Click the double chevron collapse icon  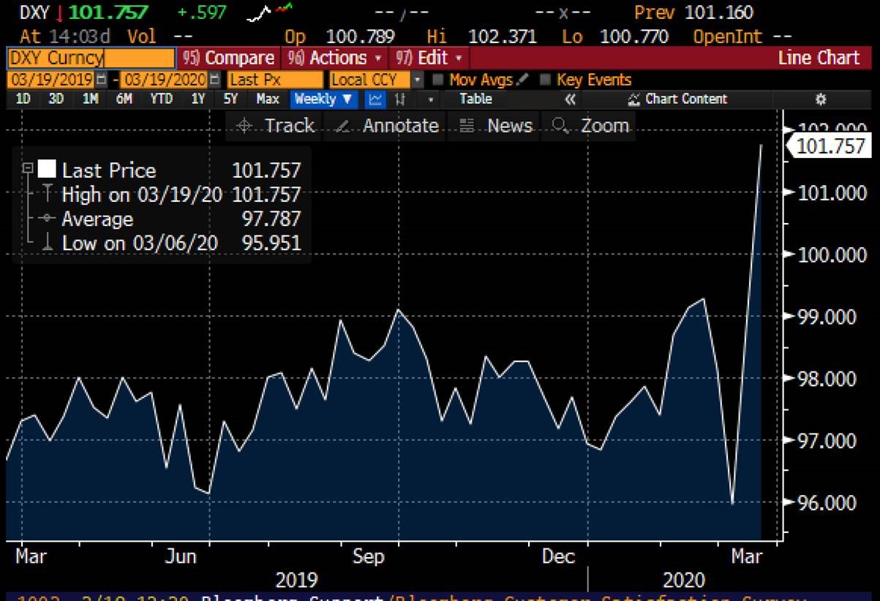[x=571, y=99]
